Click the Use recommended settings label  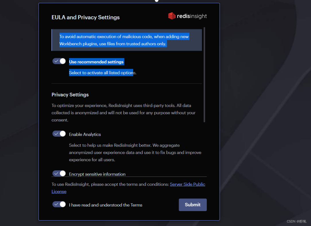[x=96, y=62]
